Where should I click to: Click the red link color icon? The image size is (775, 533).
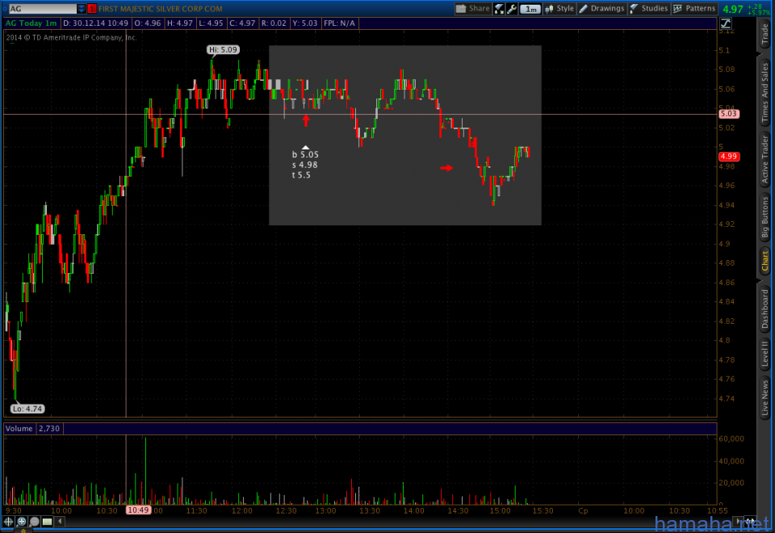click(x=91, y=8)
